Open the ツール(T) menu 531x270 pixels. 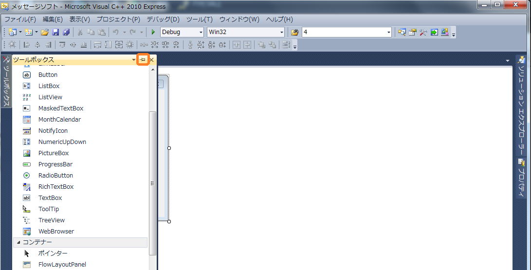coord(200,19)
